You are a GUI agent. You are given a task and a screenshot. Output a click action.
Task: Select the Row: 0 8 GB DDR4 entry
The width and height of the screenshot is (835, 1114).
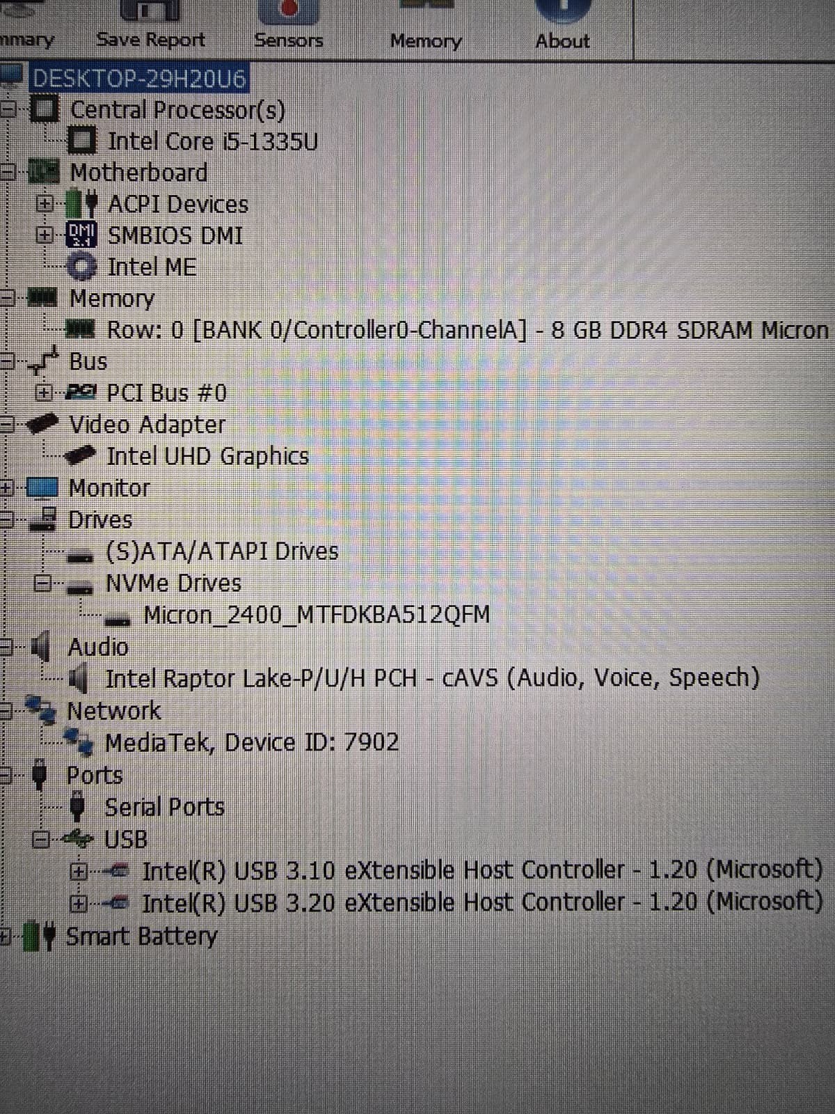coord(468,329)
